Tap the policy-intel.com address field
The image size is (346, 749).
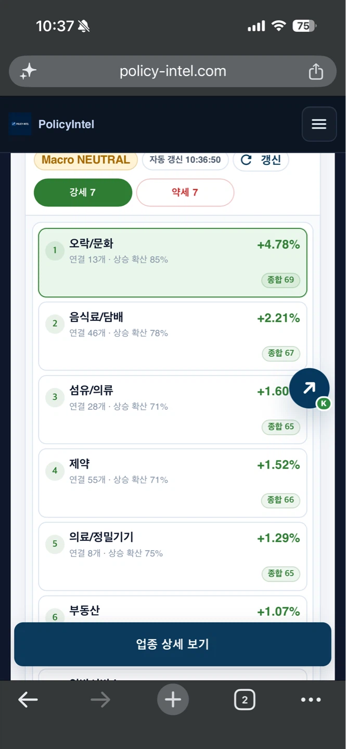coord(173,71)
